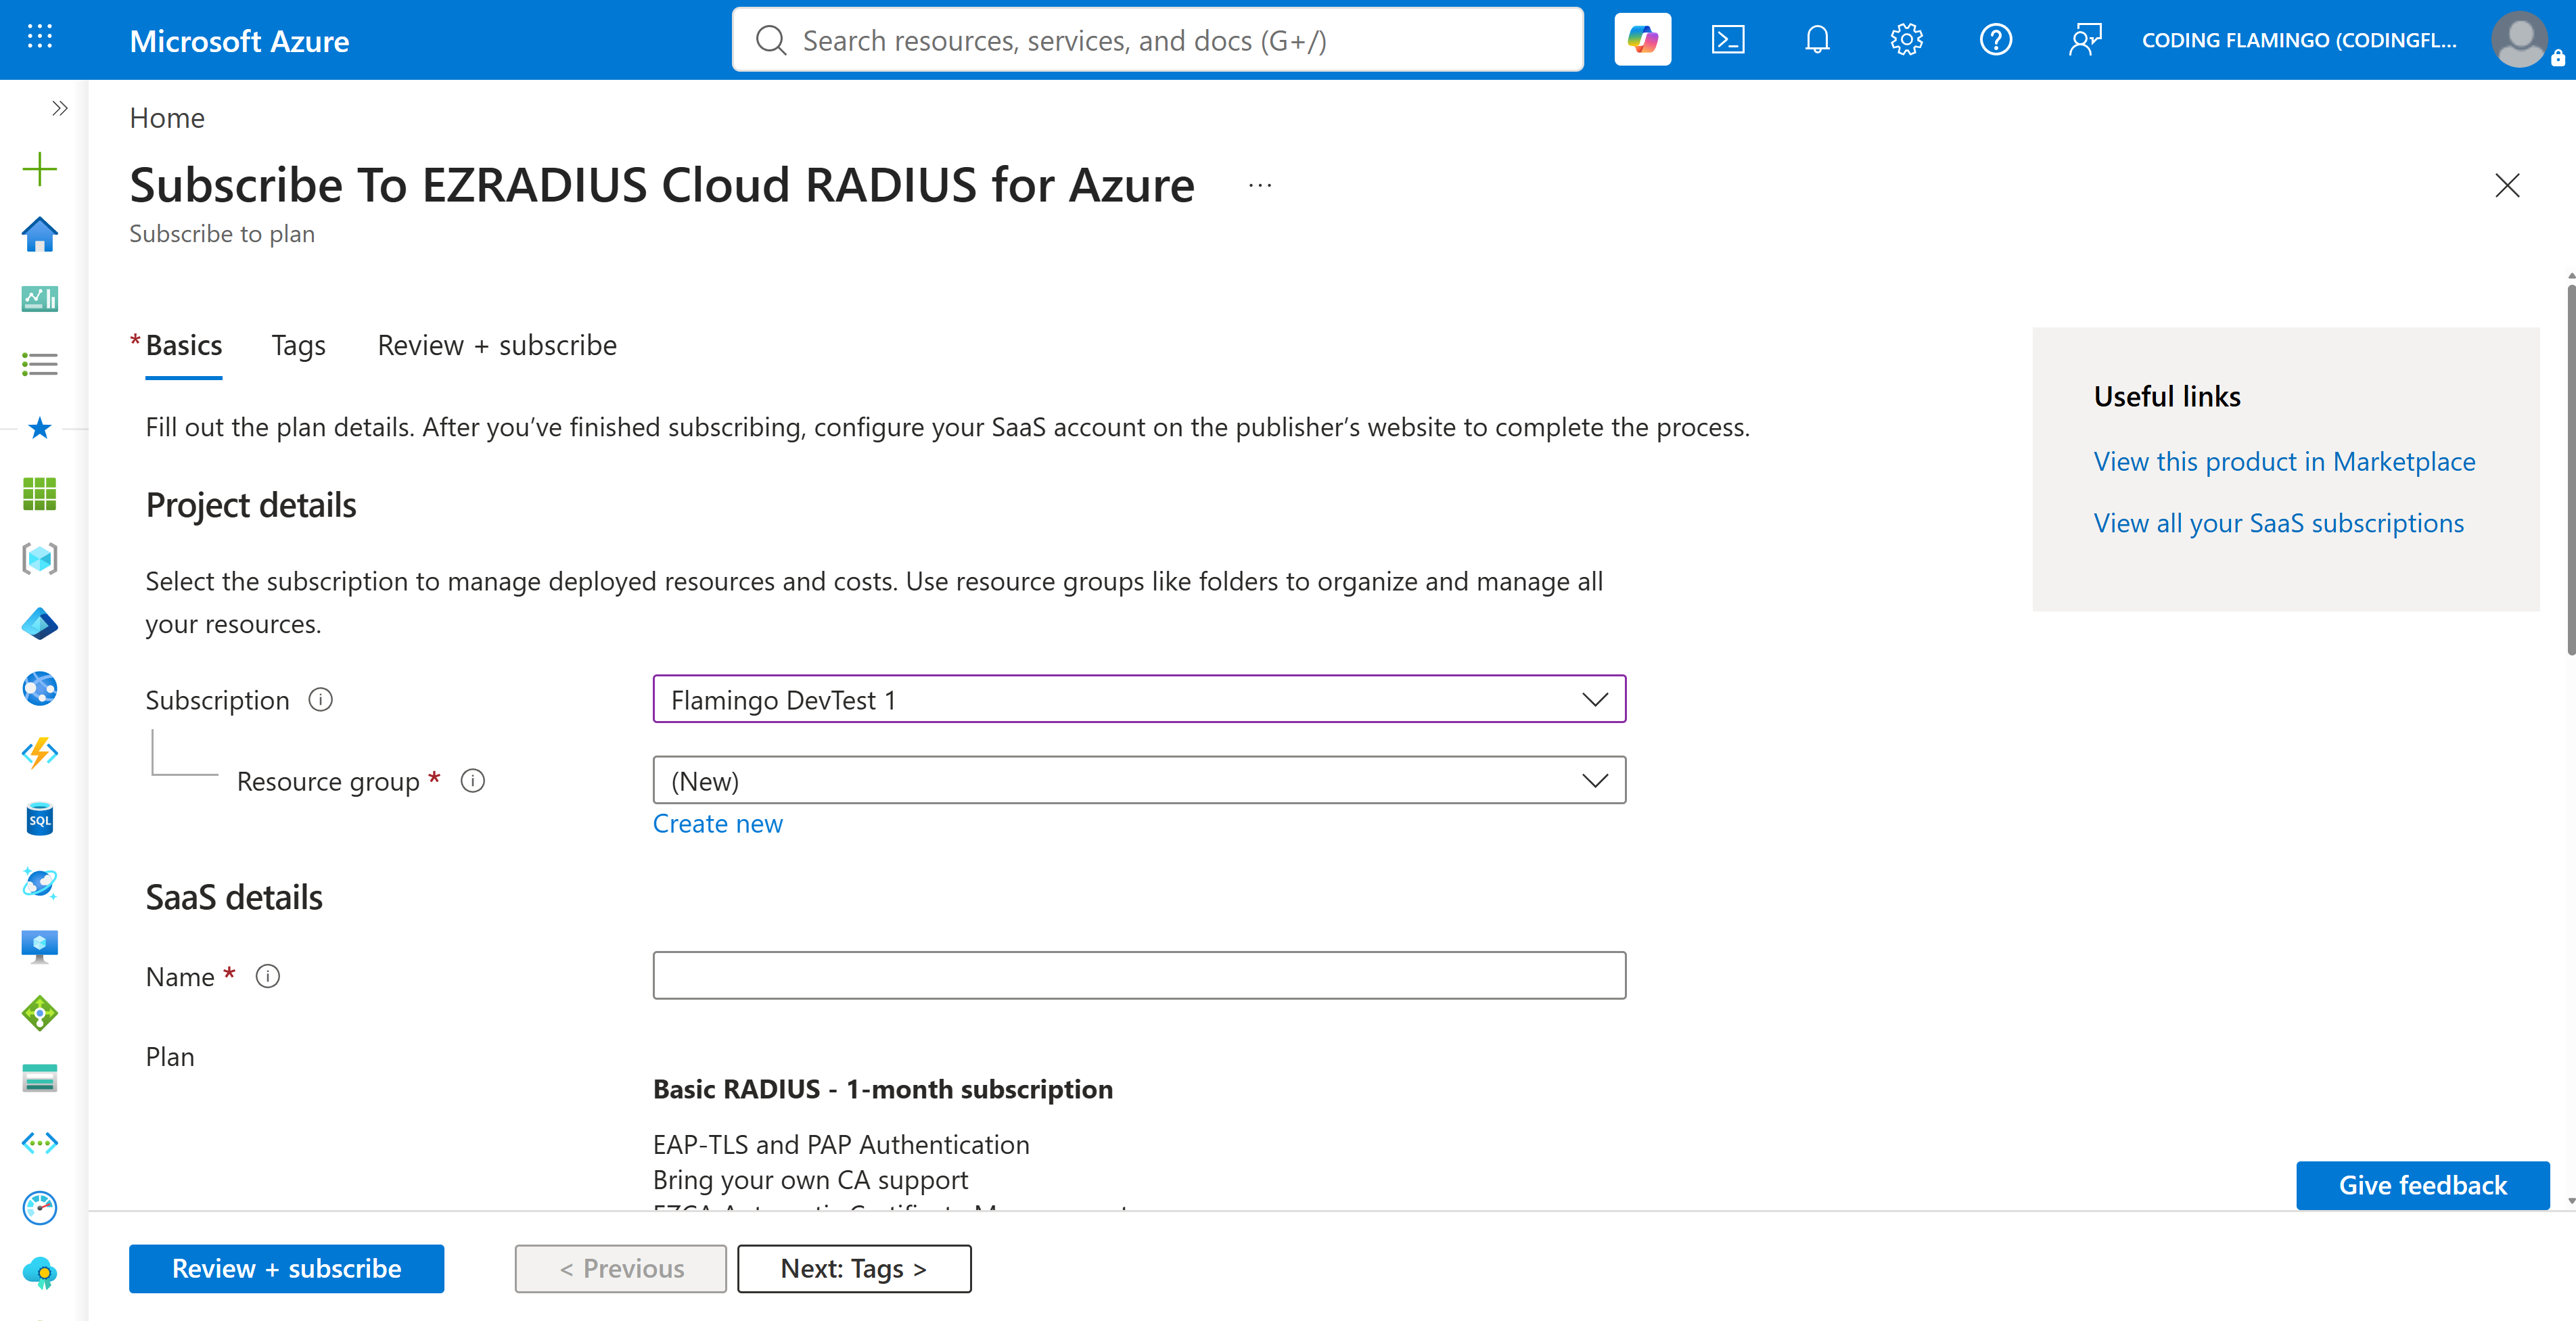Open the cloud icon at sidebar bottom
Screen dimensions: 2576x1321
click(x=40, y=1273)
